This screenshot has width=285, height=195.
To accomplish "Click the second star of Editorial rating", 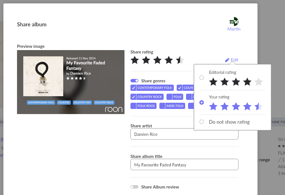I will 225,82.
